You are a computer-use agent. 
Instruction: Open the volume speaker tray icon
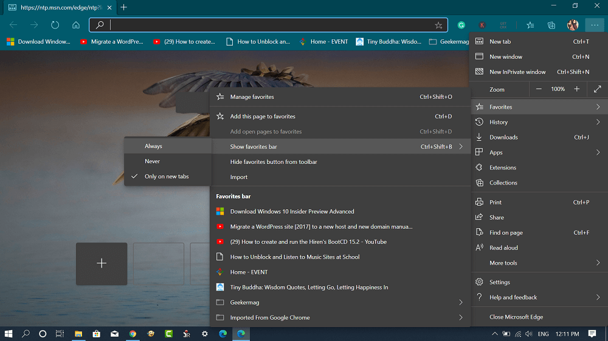(x=529, y=334)
